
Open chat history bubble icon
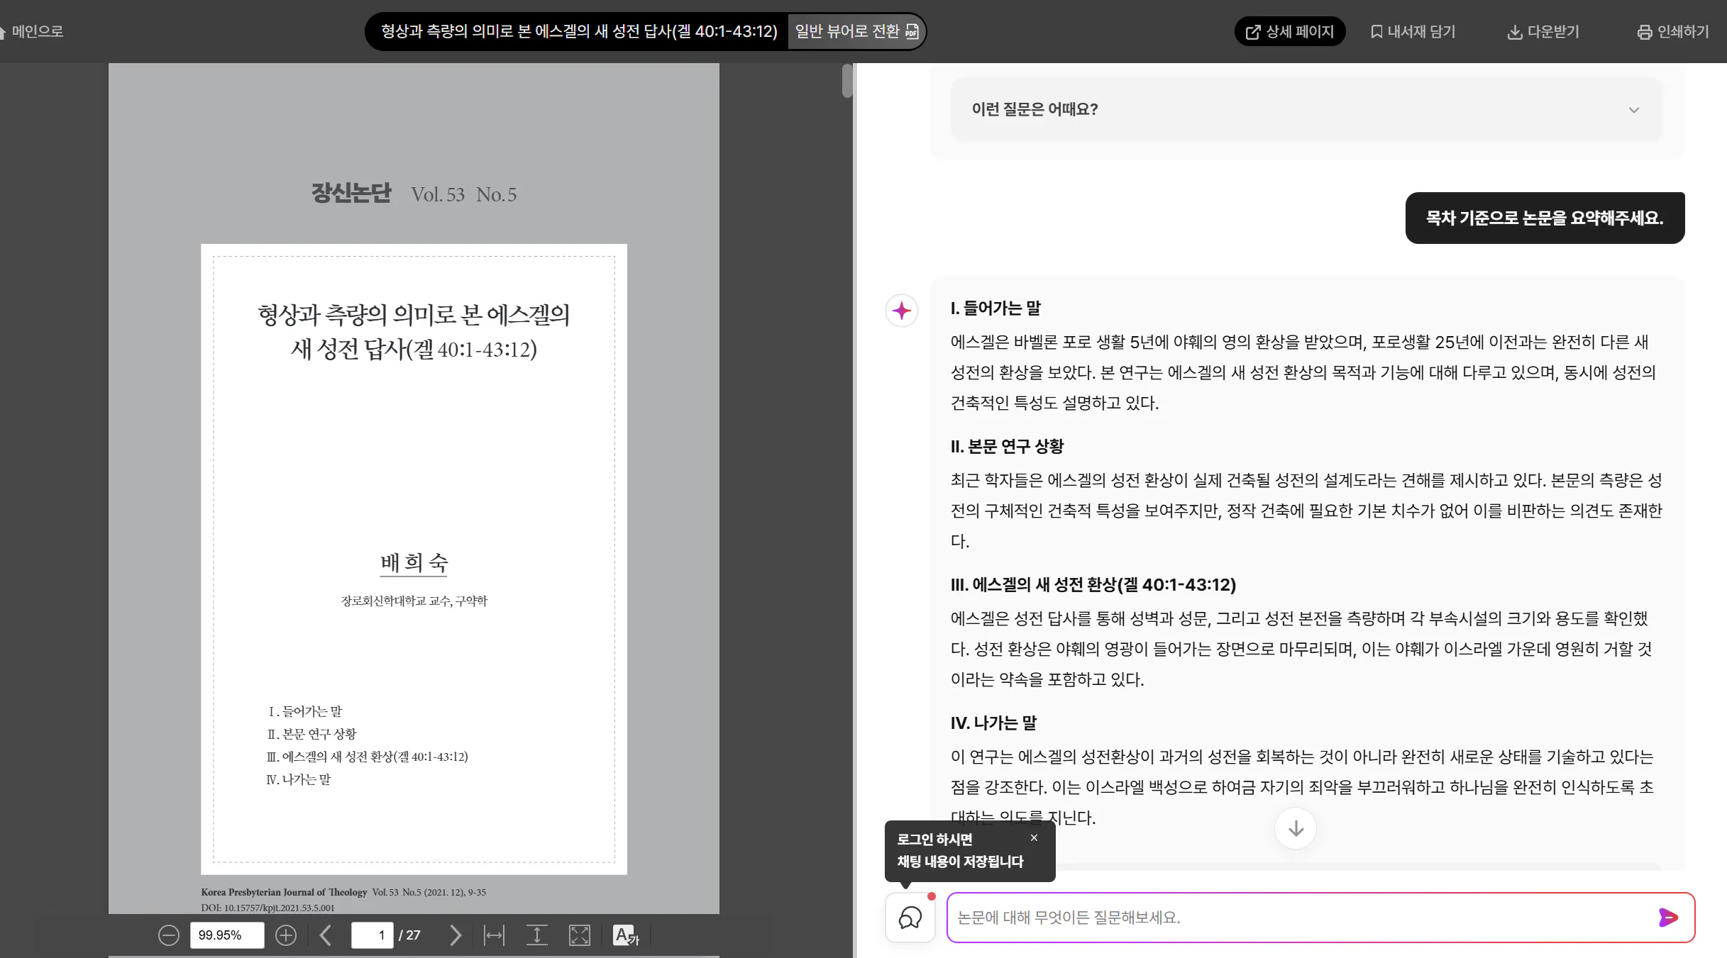click(x=910, y=918)
